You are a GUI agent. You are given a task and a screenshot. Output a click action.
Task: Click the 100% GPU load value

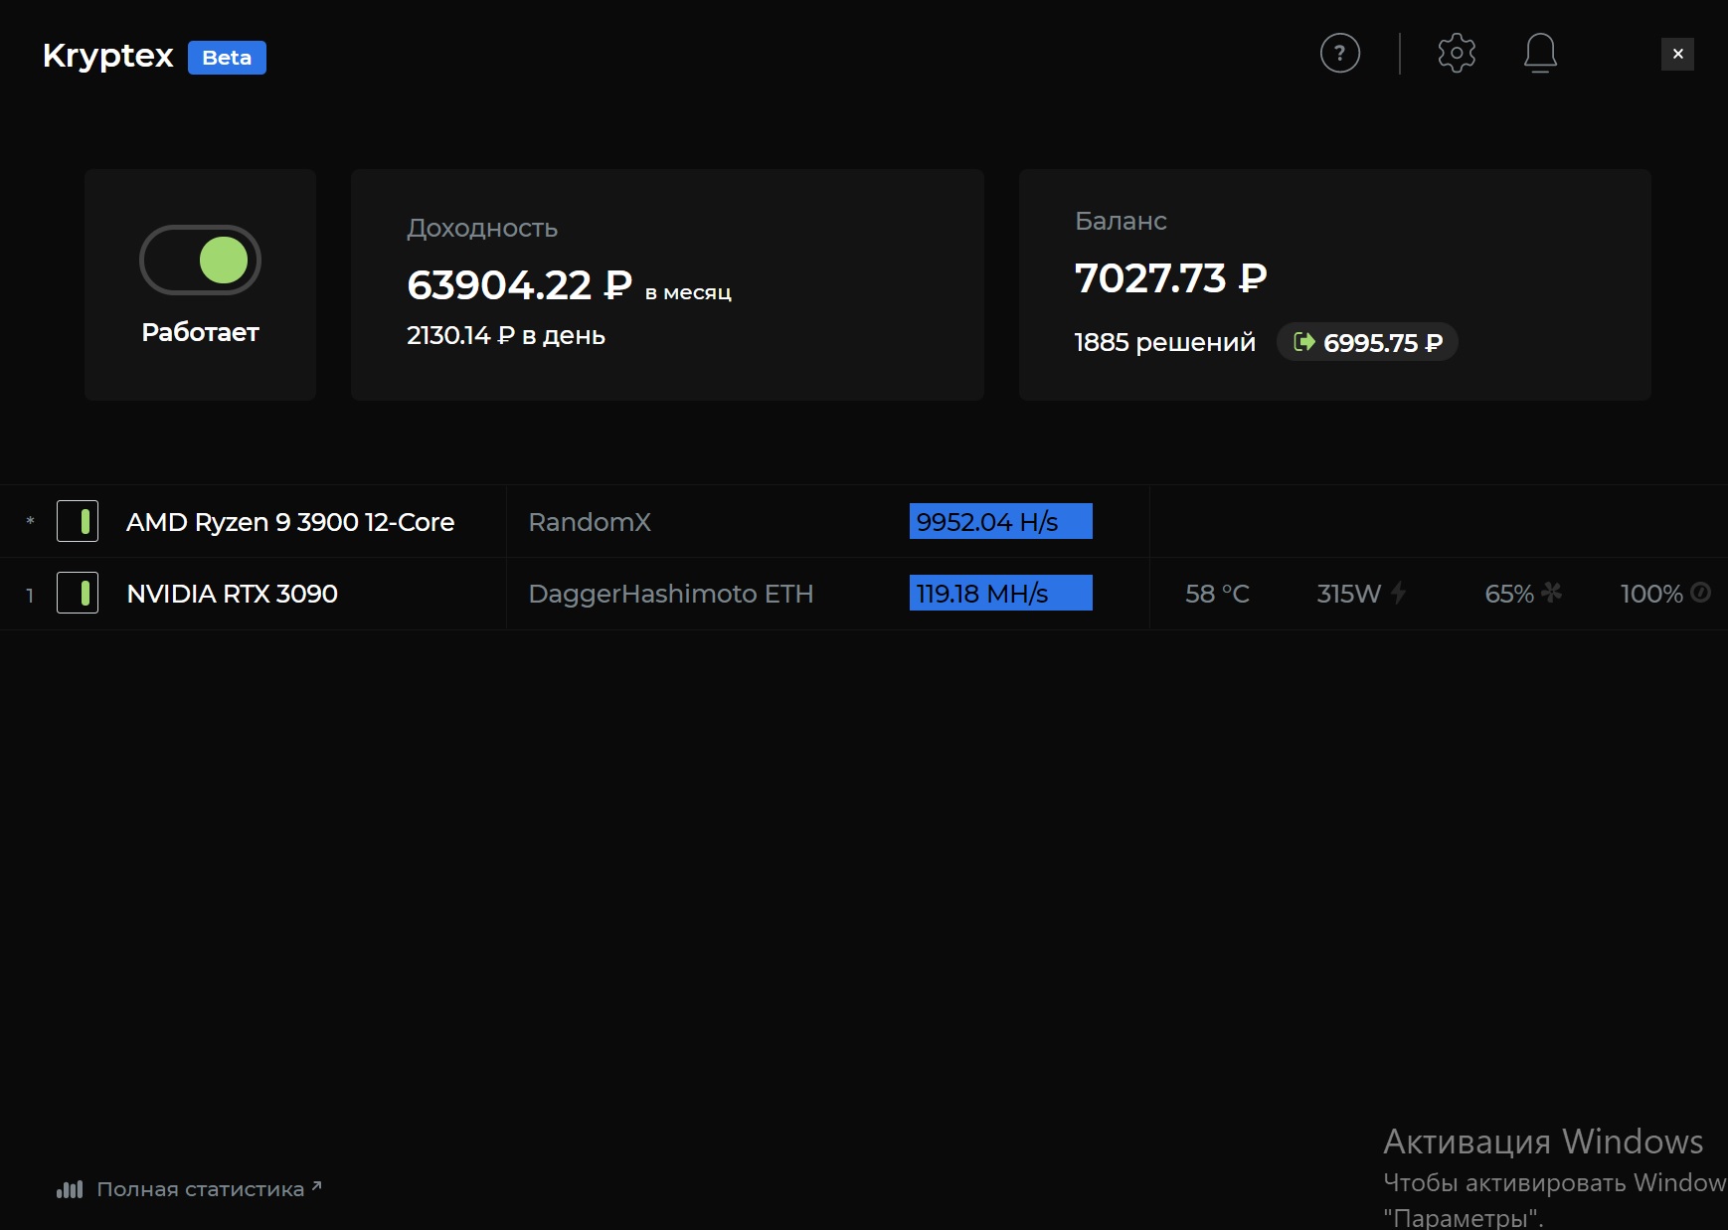click(1651, 594)
